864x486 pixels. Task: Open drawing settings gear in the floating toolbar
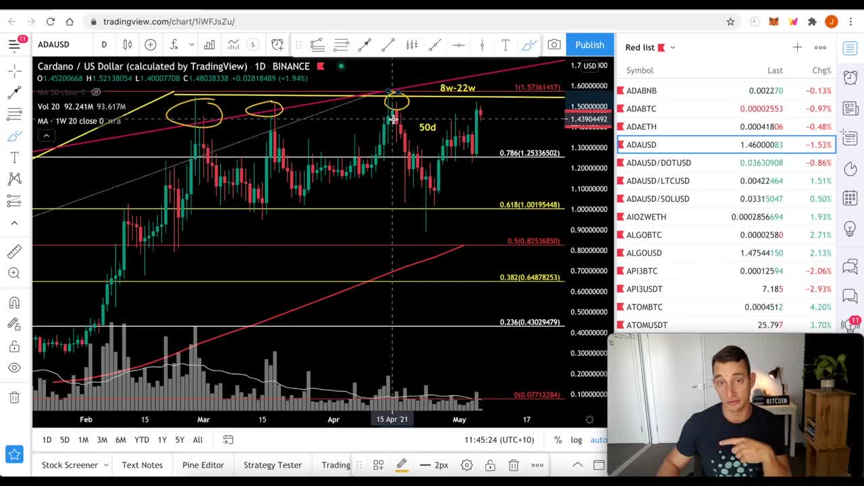(x=466, y=465)
